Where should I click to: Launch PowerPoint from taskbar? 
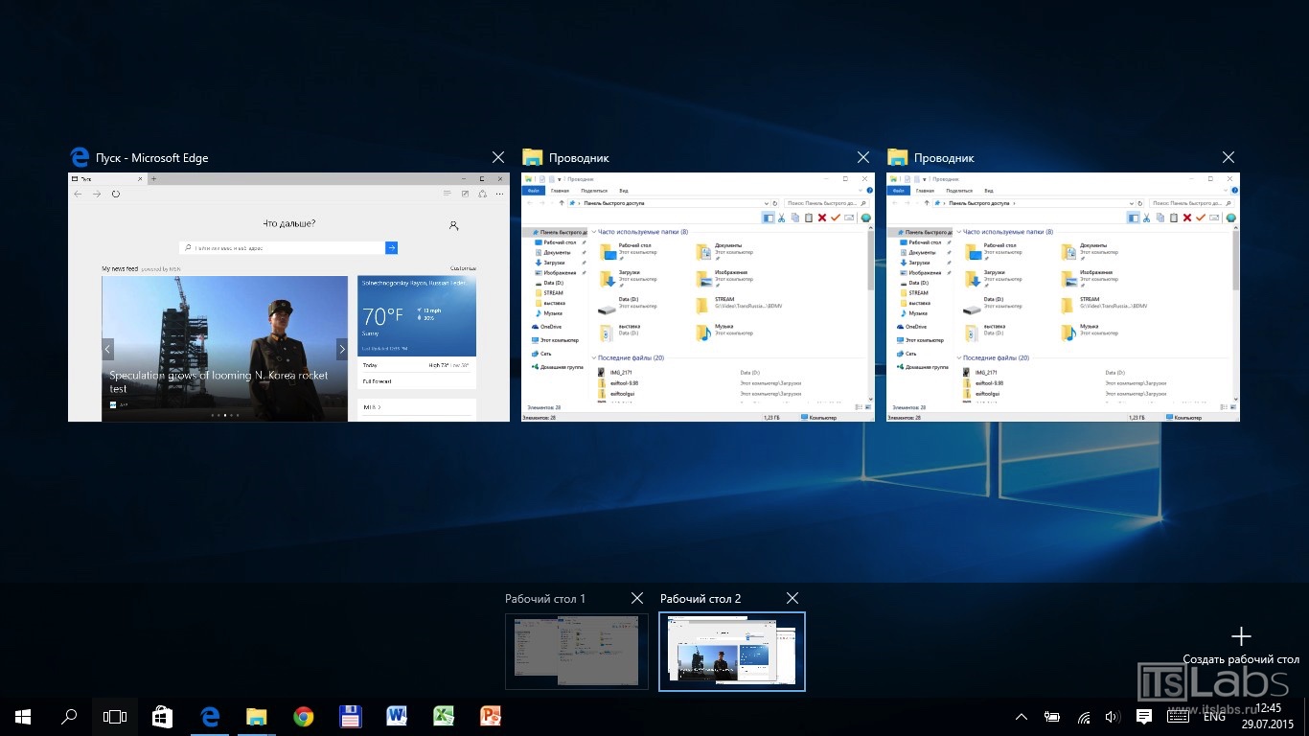491,716
